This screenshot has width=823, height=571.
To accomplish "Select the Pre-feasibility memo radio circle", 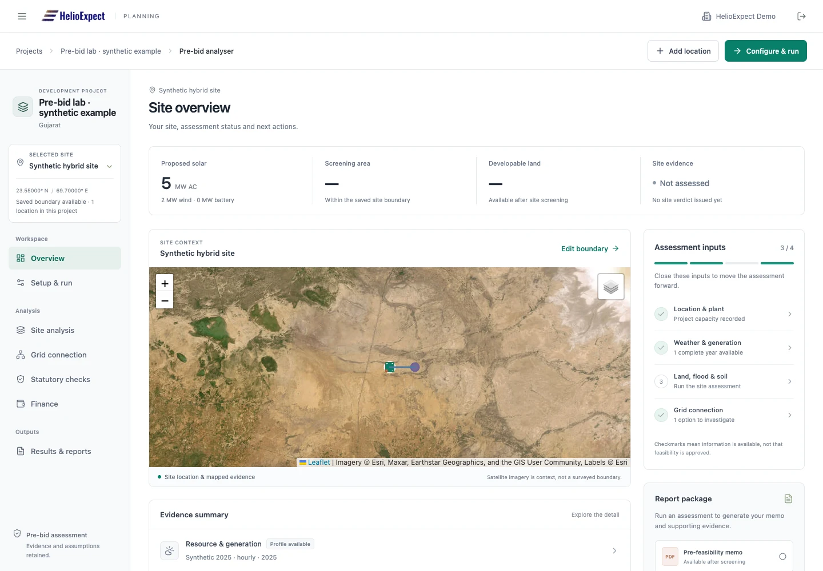I will pos(782,557).
